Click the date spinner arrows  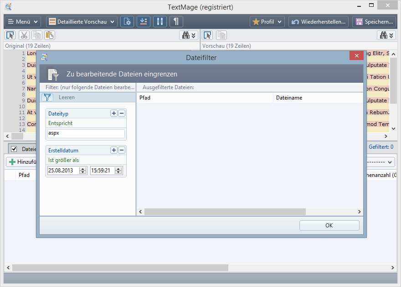(x=82, y=171)
